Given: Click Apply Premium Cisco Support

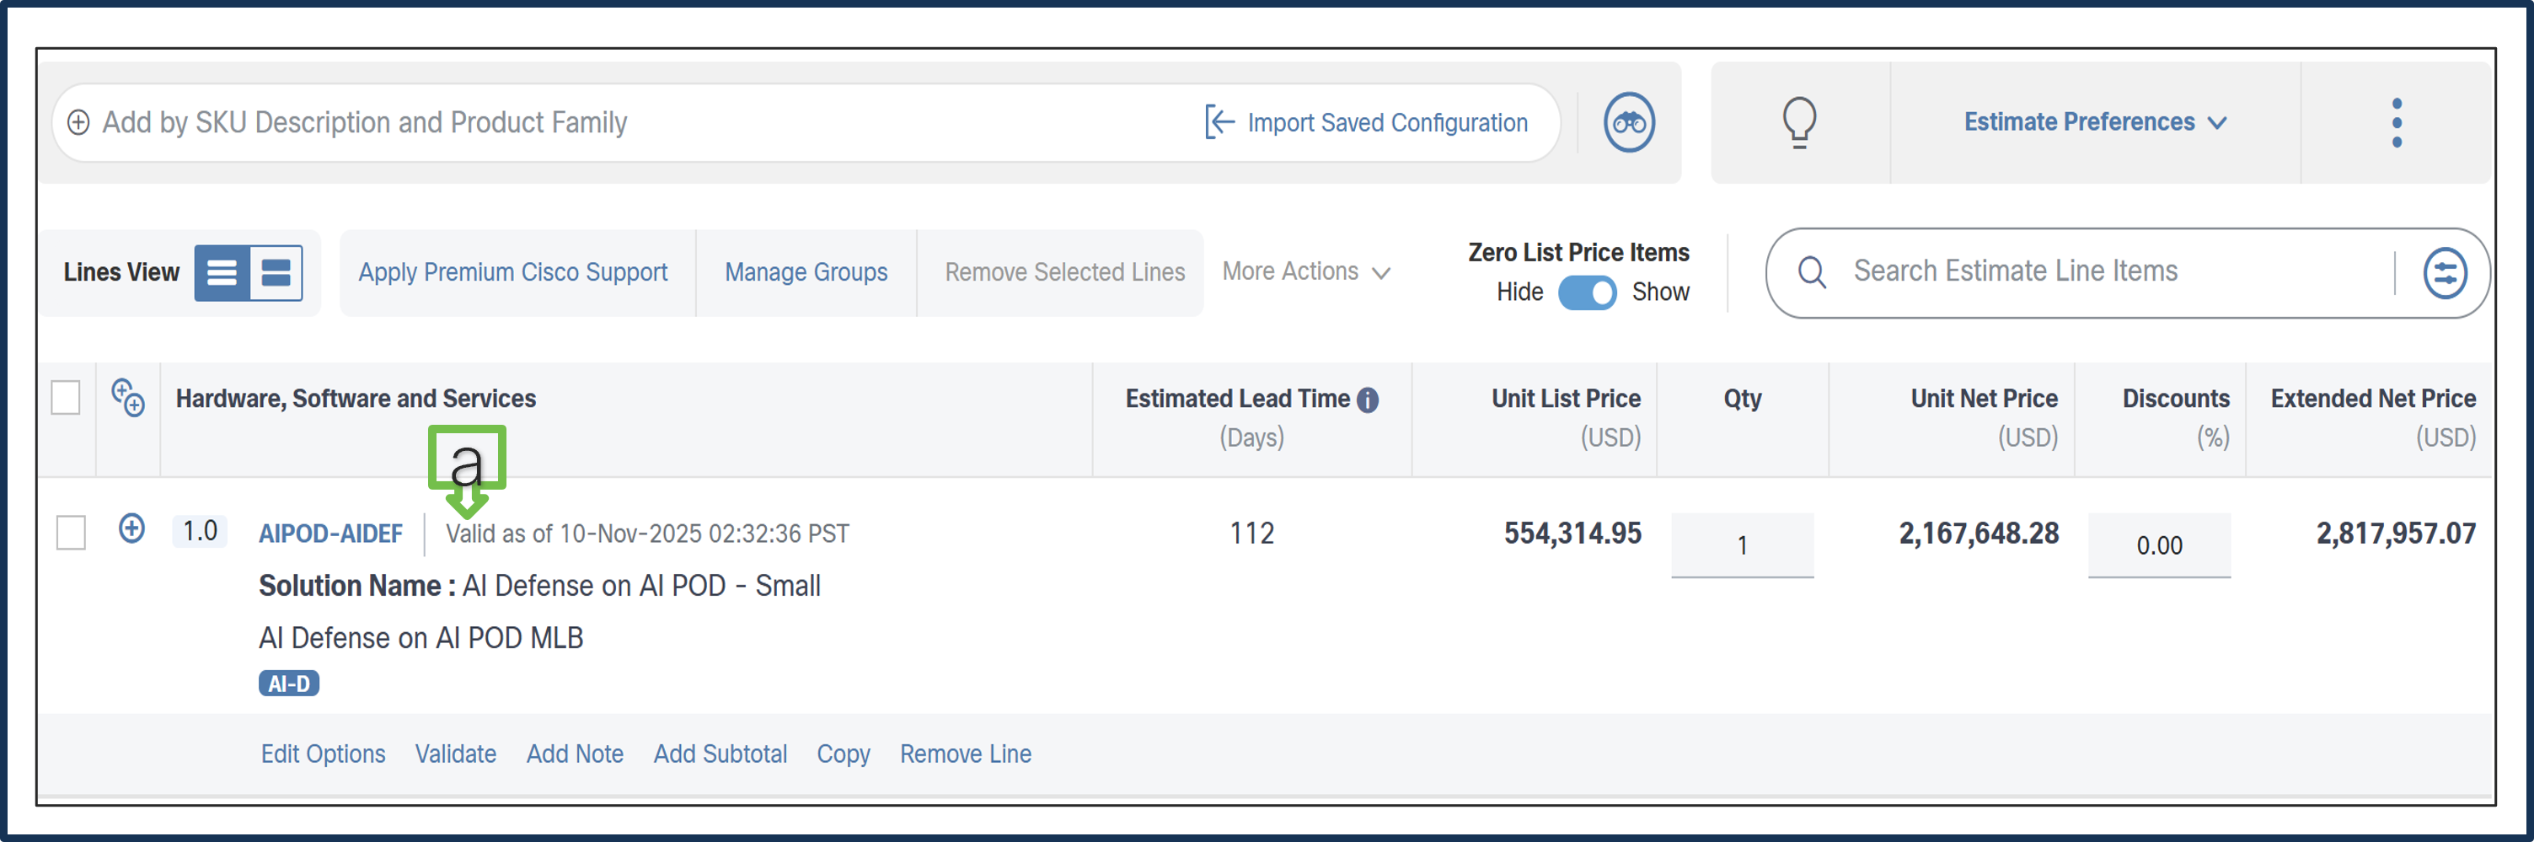Looking at the screenshot, I should [x=512, y=272].
